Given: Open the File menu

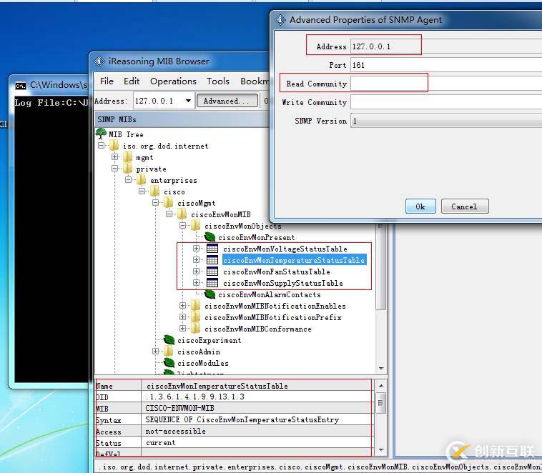Looking at the screenshot, I should pyautogui.click(x=107, y=81).
